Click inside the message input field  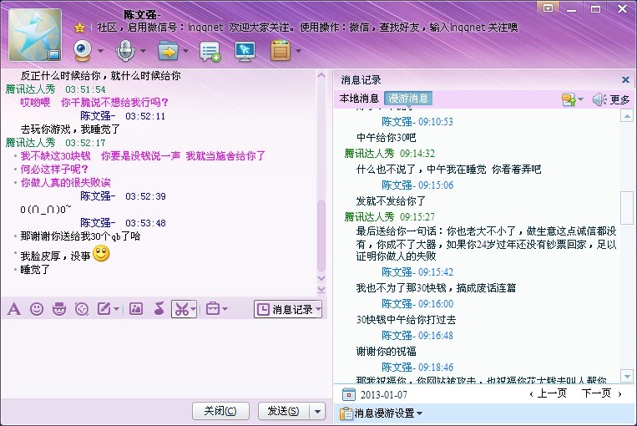click(163, 358)
